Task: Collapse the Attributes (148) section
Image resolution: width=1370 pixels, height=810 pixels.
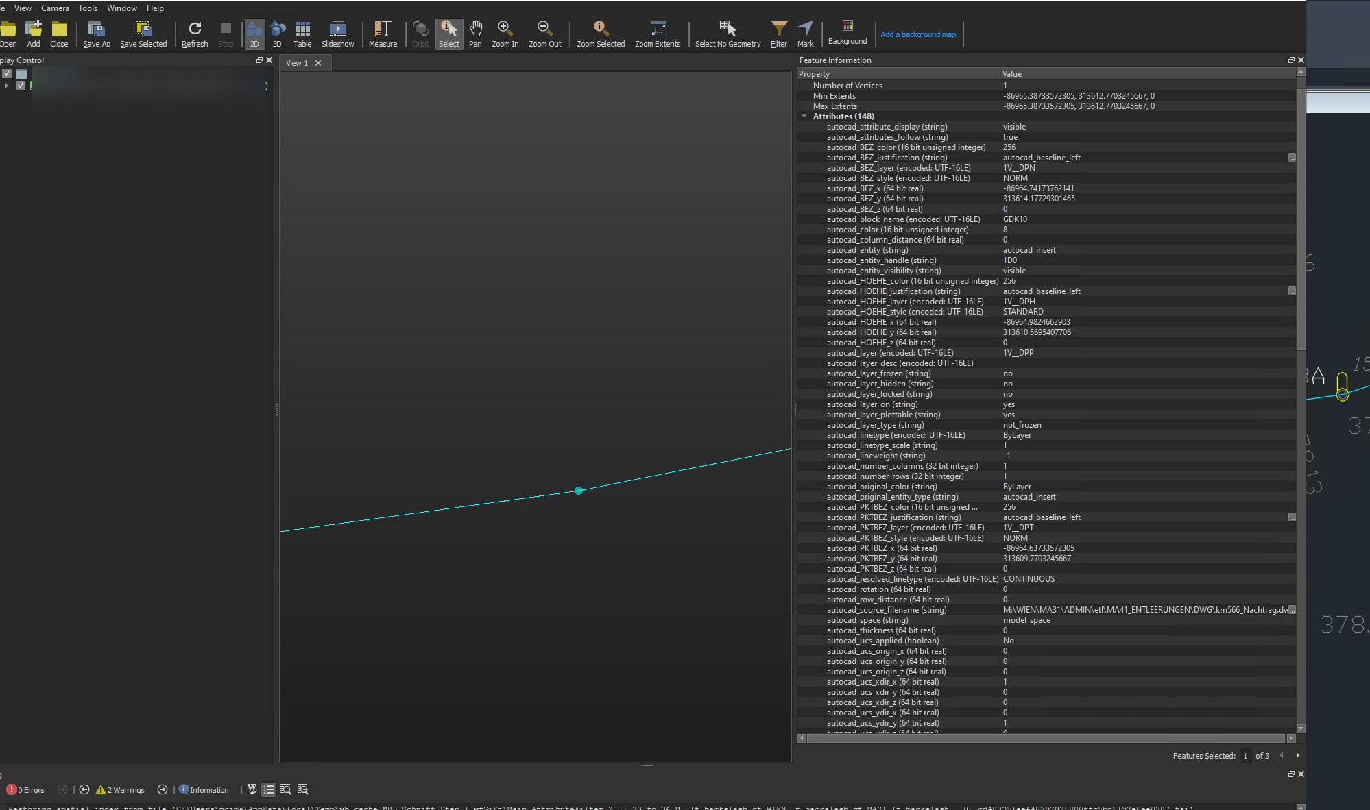Action: 804,116
